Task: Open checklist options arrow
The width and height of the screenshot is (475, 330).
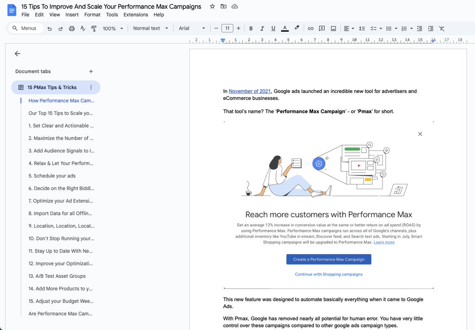Action: (x=380, y=28)
